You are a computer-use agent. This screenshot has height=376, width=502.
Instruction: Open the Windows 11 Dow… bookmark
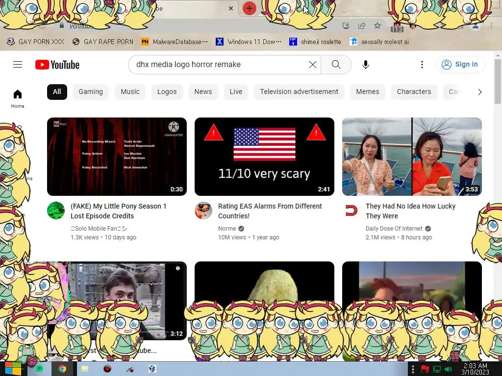point(249,42)
